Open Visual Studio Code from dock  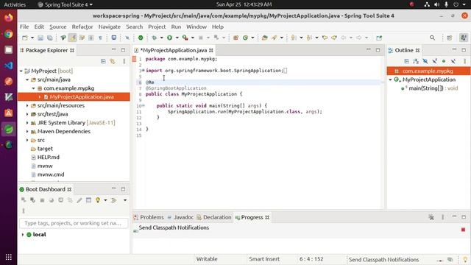point(9,66)
